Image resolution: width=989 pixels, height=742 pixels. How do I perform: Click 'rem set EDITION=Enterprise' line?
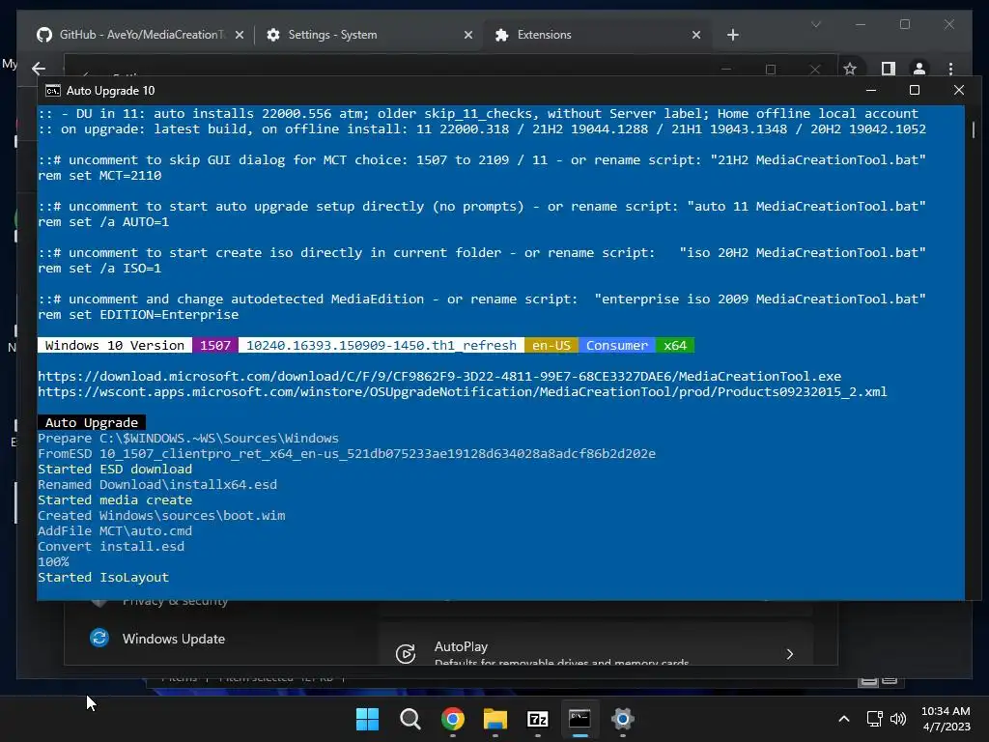[138, 314]
